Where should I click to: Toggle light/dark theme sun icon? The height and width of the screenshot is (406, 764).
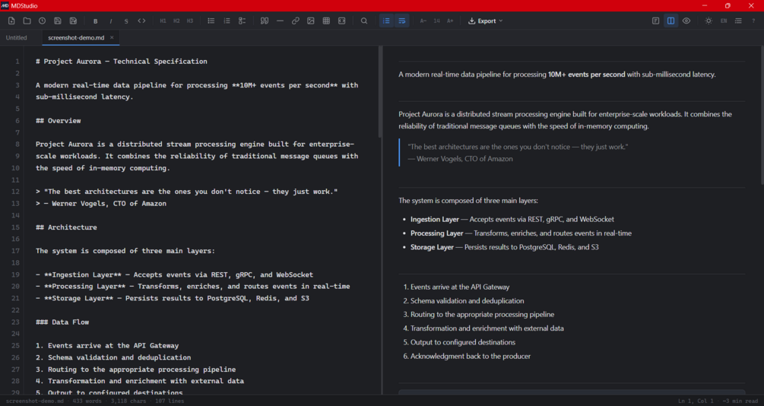point(709,21)
